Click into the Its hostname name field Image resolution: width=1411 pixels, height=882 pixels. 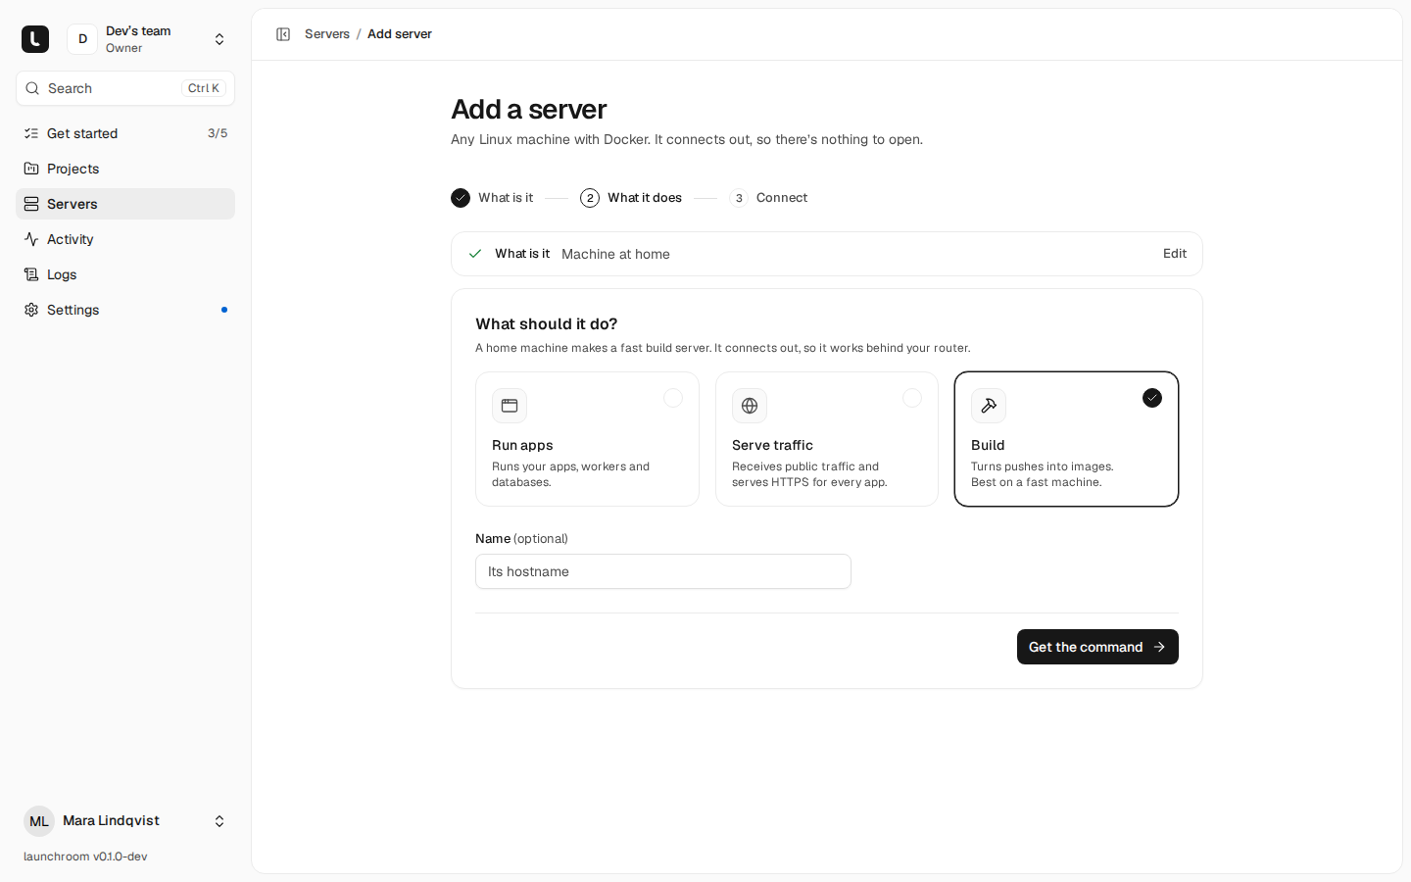(663, 571)
